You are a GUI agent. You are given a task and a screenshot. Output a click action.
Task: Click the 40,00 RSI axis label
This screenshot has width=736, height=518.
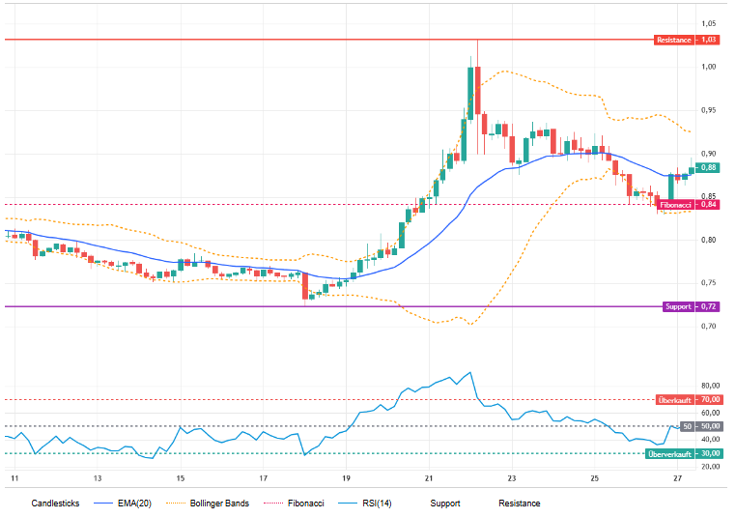(x=711, y=440)
